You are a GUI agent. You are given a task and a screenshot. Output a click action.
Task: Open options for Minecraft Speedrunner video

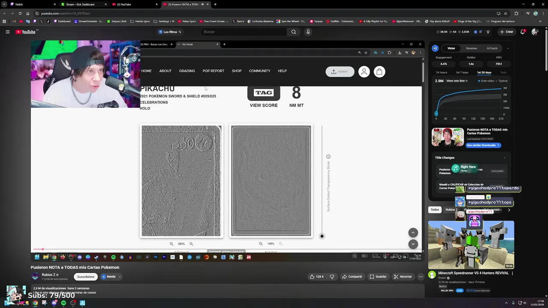pyautogui.click(x=512, y=273)
